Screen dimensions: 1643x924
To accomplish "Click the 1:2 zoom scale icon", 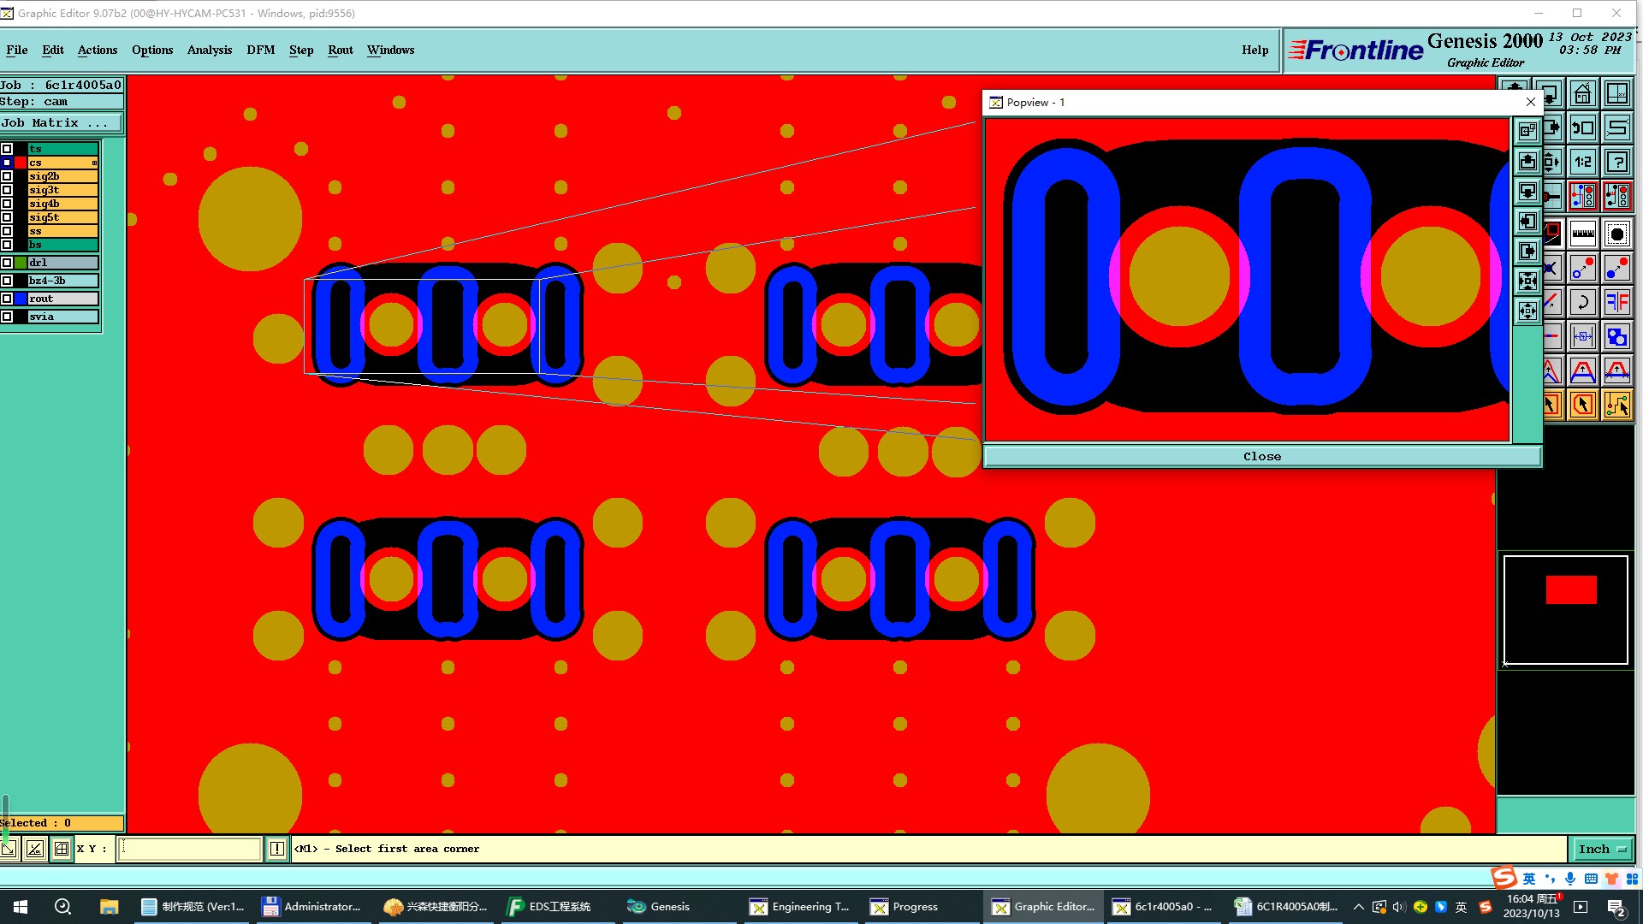I will click(1582, 162).
